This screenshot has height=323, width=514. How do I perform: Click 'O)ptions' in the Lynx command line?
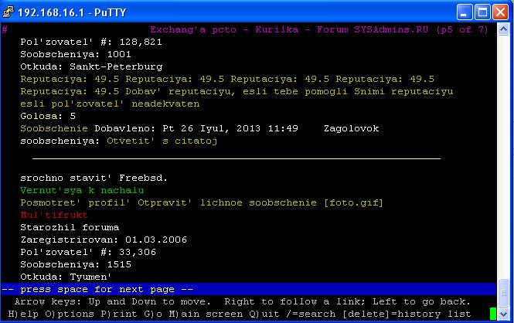70,314
